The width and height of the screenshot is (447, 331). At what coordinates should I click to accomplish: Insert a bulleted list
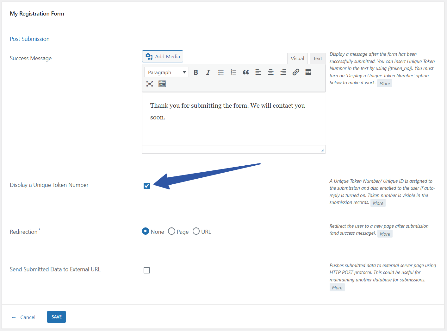click(x=221, y=72)
